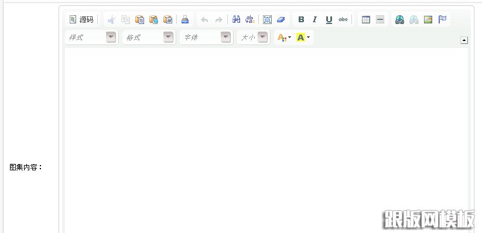The image size is (482, 233).
Task: Click the Select All icon
Action: [268, 20]
